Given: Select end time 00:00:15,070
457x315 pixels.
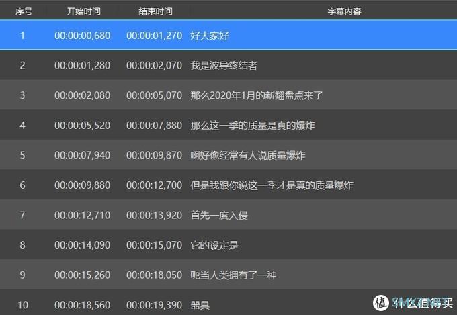Looking at the screenshot, I should pyautogui.click(x=154, y=245).
